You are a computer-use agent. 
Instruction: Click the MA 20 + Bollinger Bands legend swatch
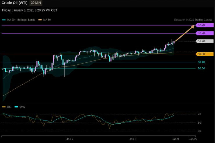coord(4,20)
